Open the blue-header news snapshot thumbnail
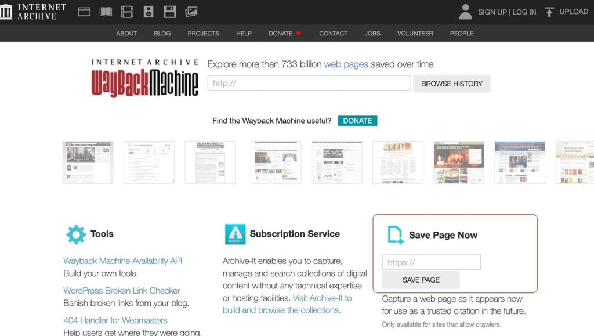 [x=520, y=162]
